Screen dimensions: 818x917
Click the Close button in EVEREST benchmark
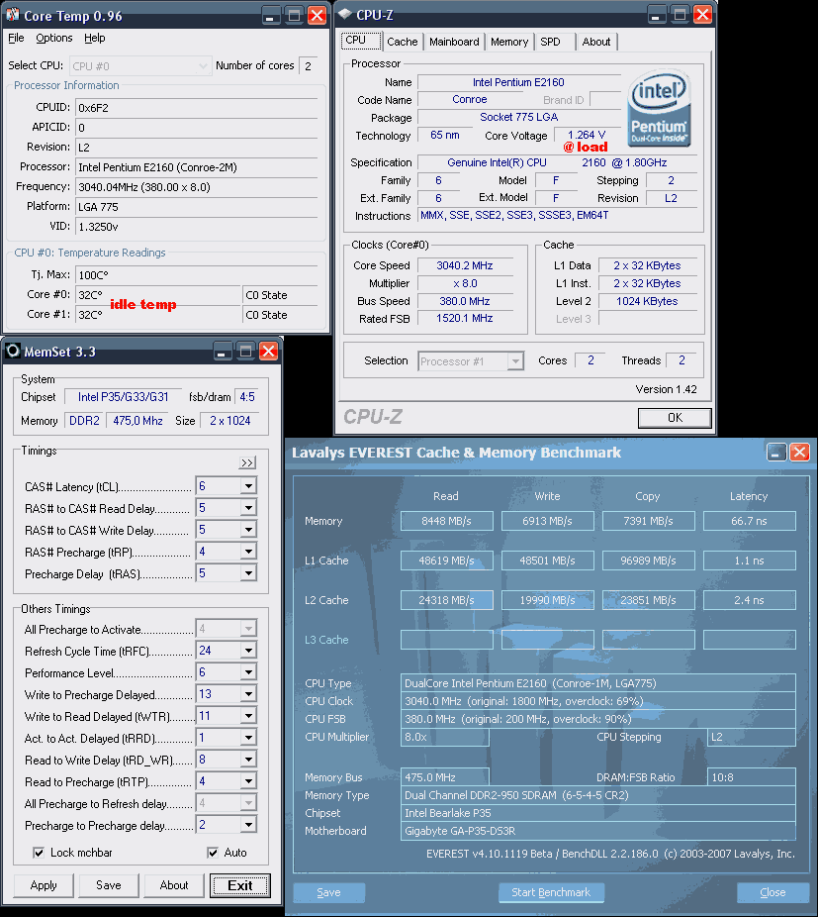pyautogui.click(x=773, y=892)
